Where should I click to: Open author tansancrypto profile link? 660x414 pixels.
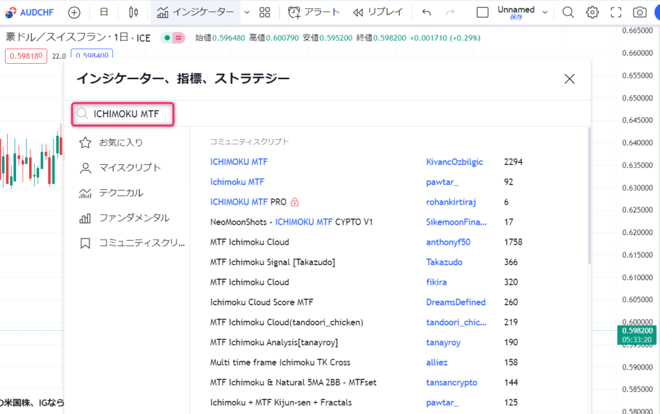point(452,382)
